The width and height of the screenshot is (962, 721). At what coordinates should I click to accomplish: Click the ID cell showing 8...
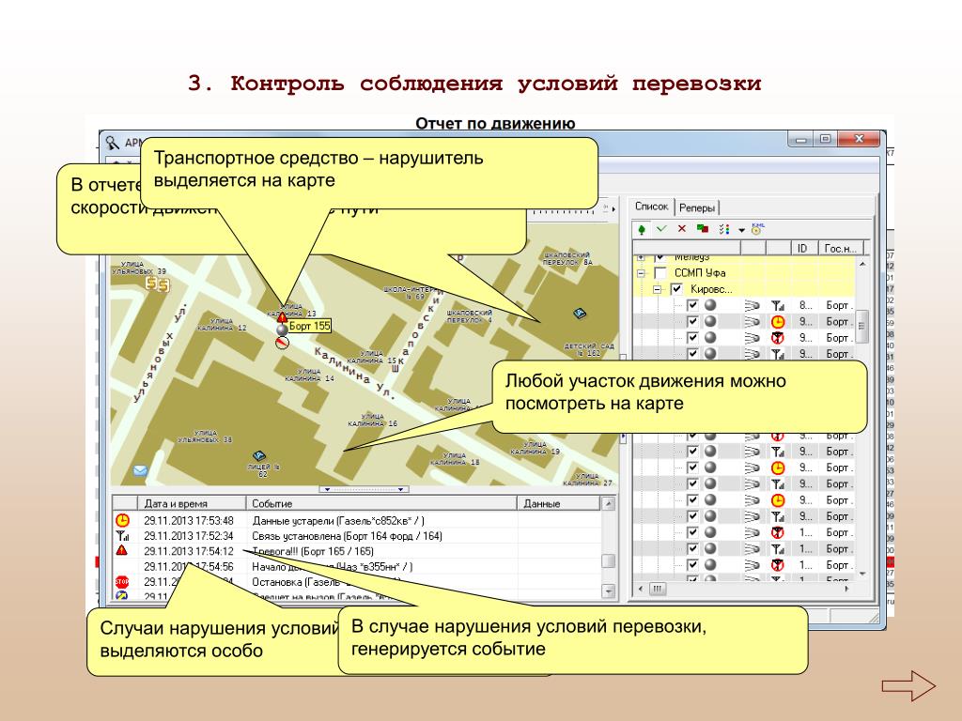(x=805, y=305)
